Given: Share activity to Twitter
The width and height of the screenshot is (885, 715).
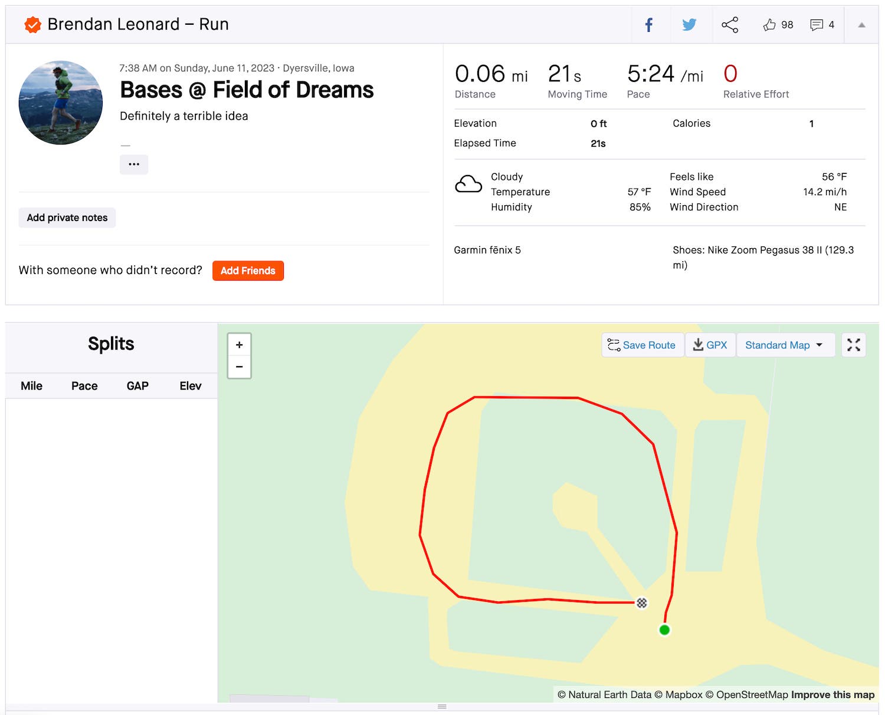Looking at the screenshot, I should (x=689, y=25).
